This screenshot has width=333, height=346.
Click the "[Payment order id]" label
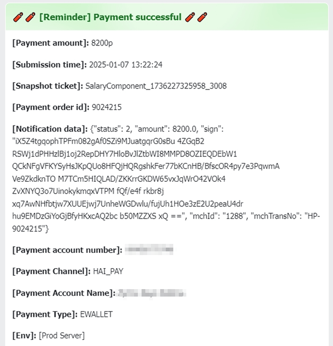[x=50, y=107]
